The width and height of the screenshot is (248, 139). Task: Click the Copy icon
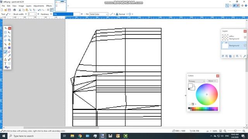[23, 10]
